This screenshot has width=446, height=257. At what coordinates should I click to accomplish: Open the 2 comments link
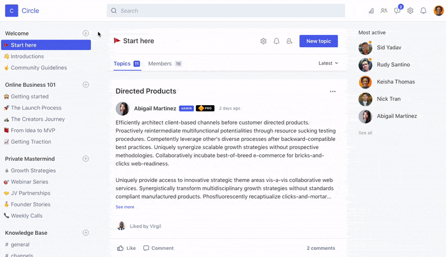[321, 248]
